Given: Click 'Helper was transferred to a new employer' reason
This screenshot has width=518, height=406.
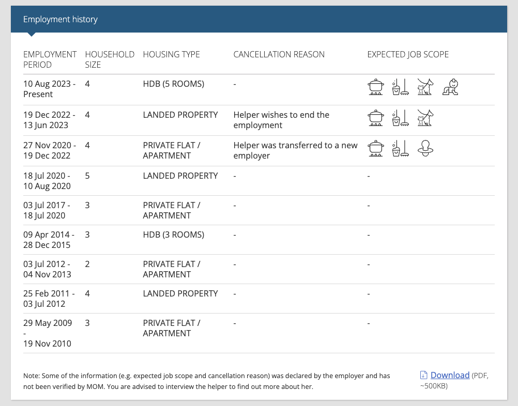Looking at the screenshot, I should tap(296, 150).
